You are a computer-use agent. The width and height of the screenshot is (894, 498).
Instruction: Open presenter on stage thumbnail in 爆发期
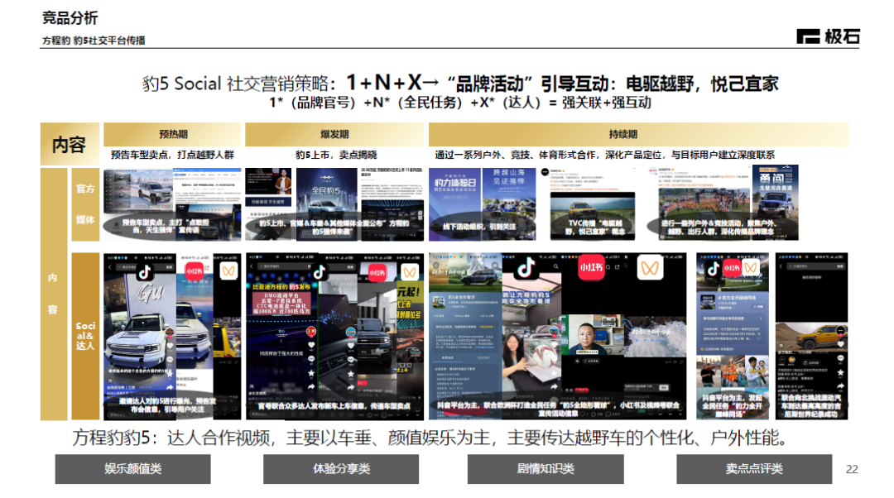[x=268, y=182]
